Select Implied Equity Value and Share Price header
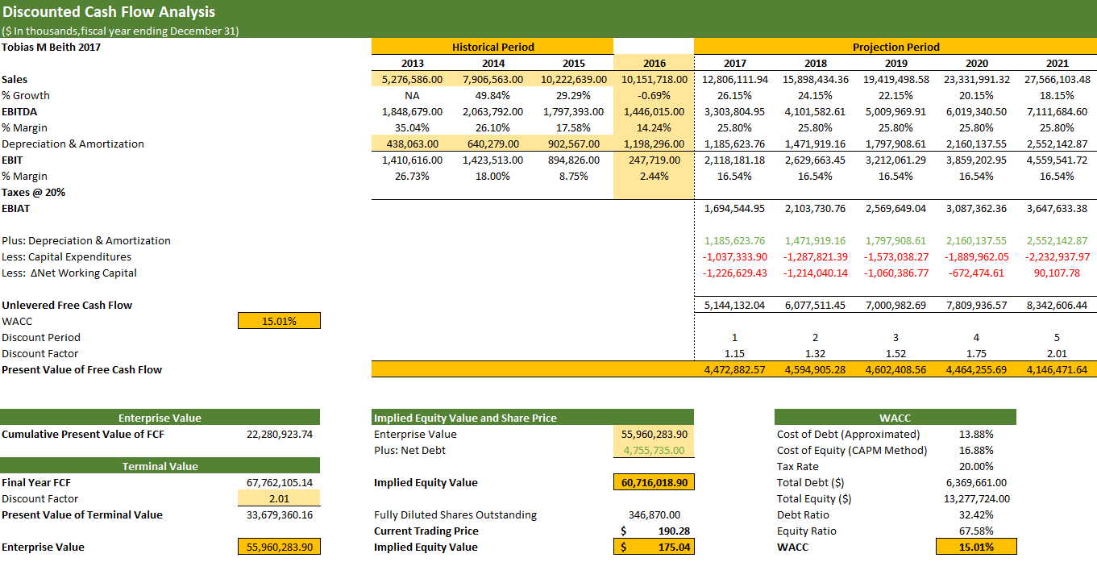The height and width of the screenshot is (583, 1097). (533, 418)
